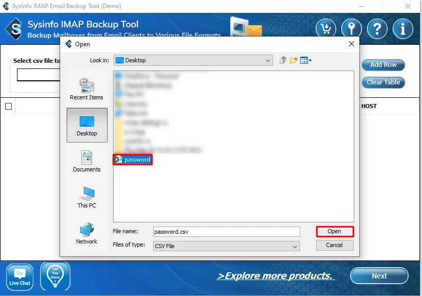Minimize the SysInfo main window
The width and height of the screenshot is (422, 296).
361,6
